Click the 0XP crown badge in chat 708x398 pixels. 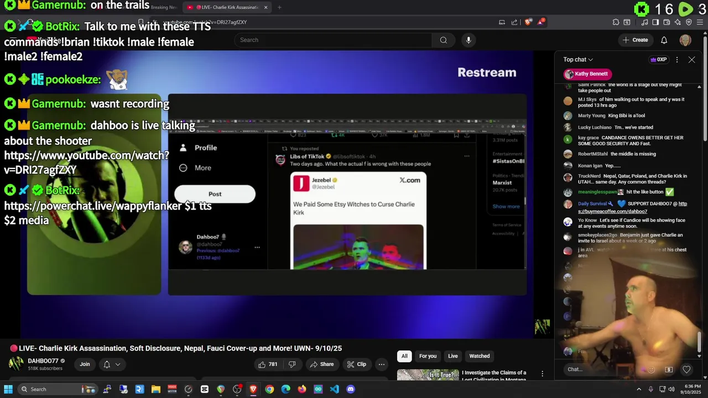(x=658, y=60)
